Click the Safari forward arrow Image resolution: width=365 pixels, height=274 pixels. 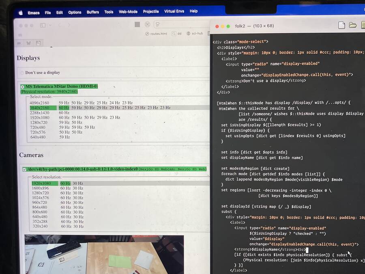click(x=70, y=25)
